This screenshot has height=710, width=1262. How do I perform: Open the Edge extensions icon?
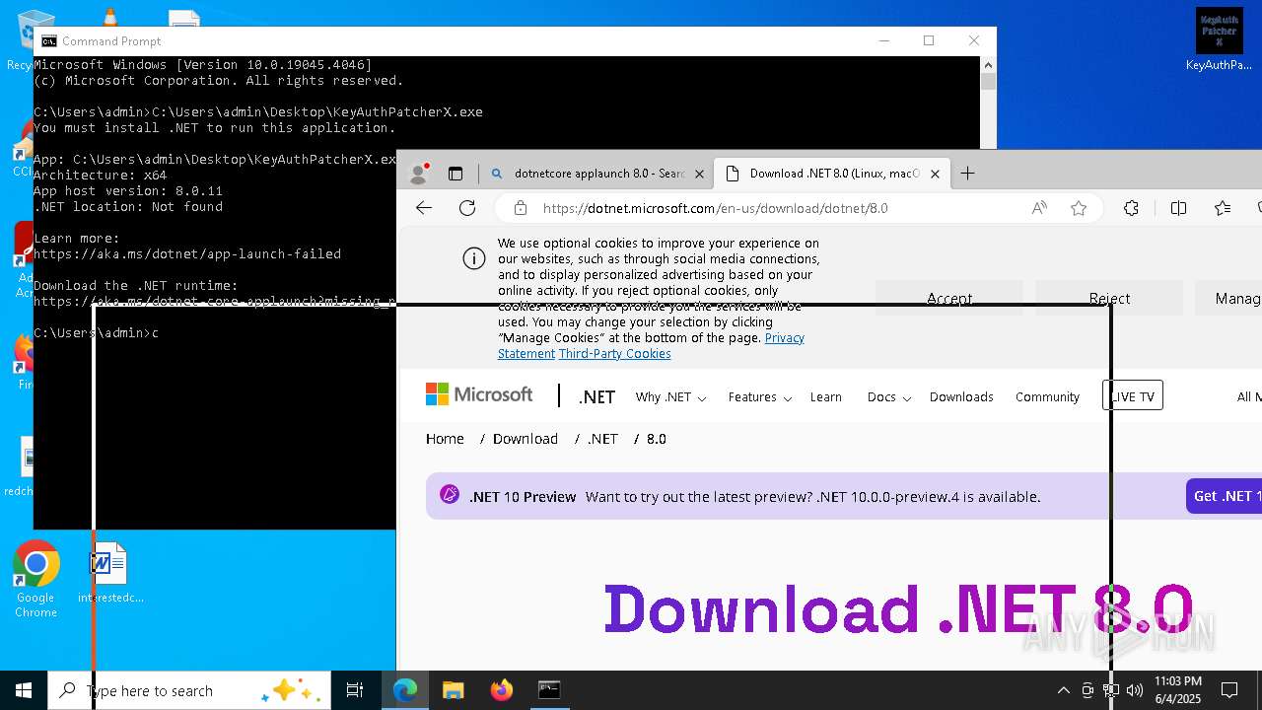pyautogui.click(x=1131, y=208)
